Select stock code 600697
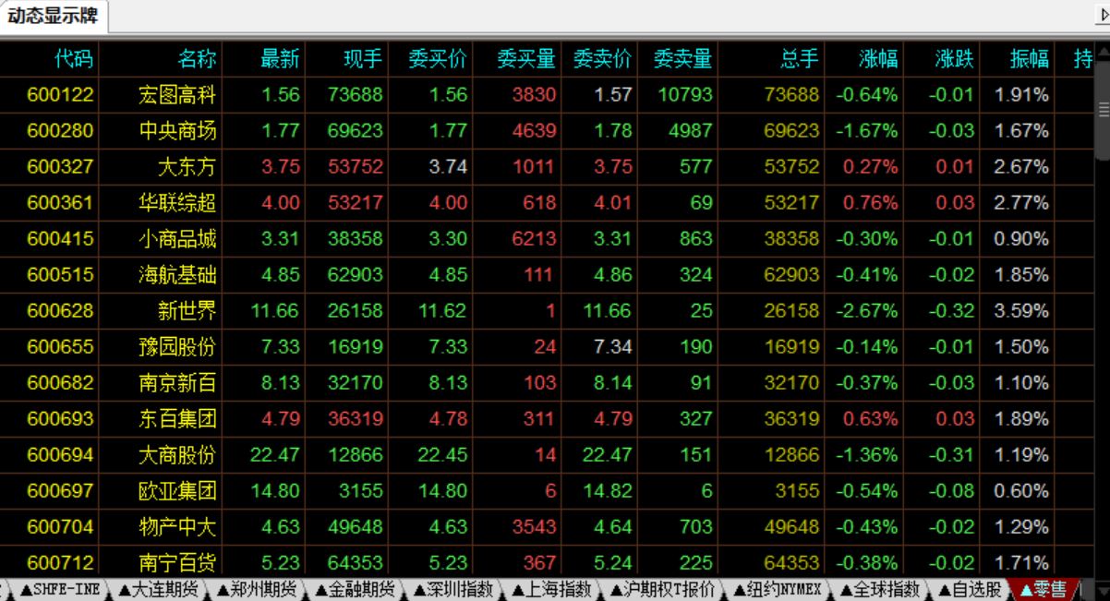 tap(60, 491)
